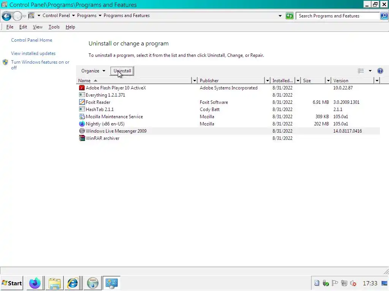The width and height of the screenshot is (389, 291).
Task: Click the Forward navigation arrow button
Action: (x=17, y=16)
